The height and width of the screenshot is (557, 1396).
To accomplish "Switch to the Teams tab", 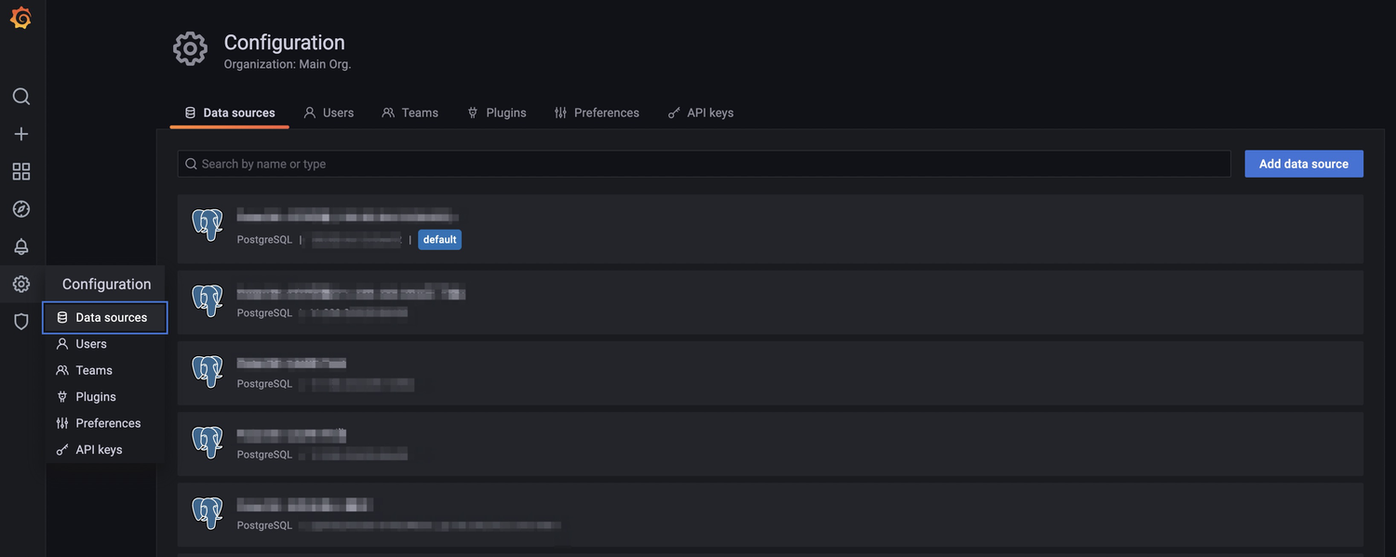I will (409, 113).
